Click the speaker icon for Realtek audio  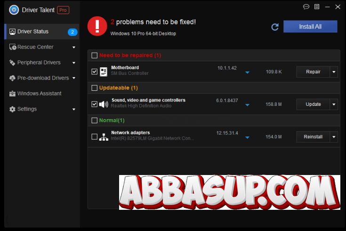point(104,104)
